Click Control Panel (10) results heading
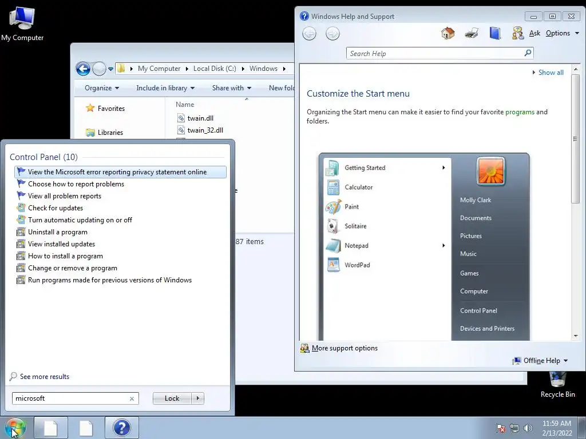This screenshot has height=439, width=586. 43,157
